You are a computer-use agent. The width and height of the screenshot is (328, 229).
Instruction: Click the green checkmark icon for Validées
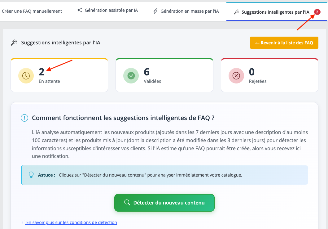tap(131, 76)
